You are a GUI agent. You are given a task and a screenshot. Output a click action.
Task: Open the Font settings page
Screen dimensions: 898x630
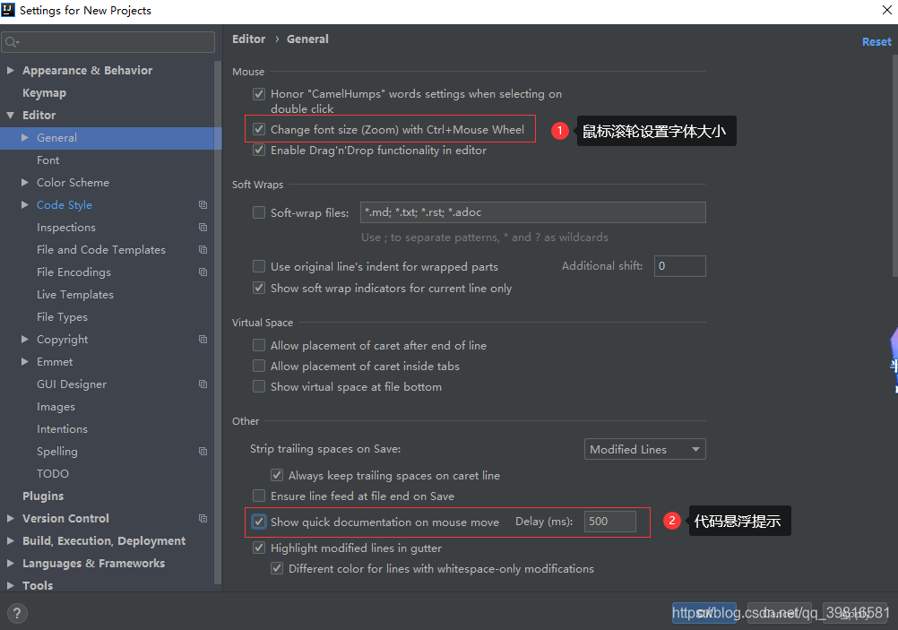coord(48,160)
